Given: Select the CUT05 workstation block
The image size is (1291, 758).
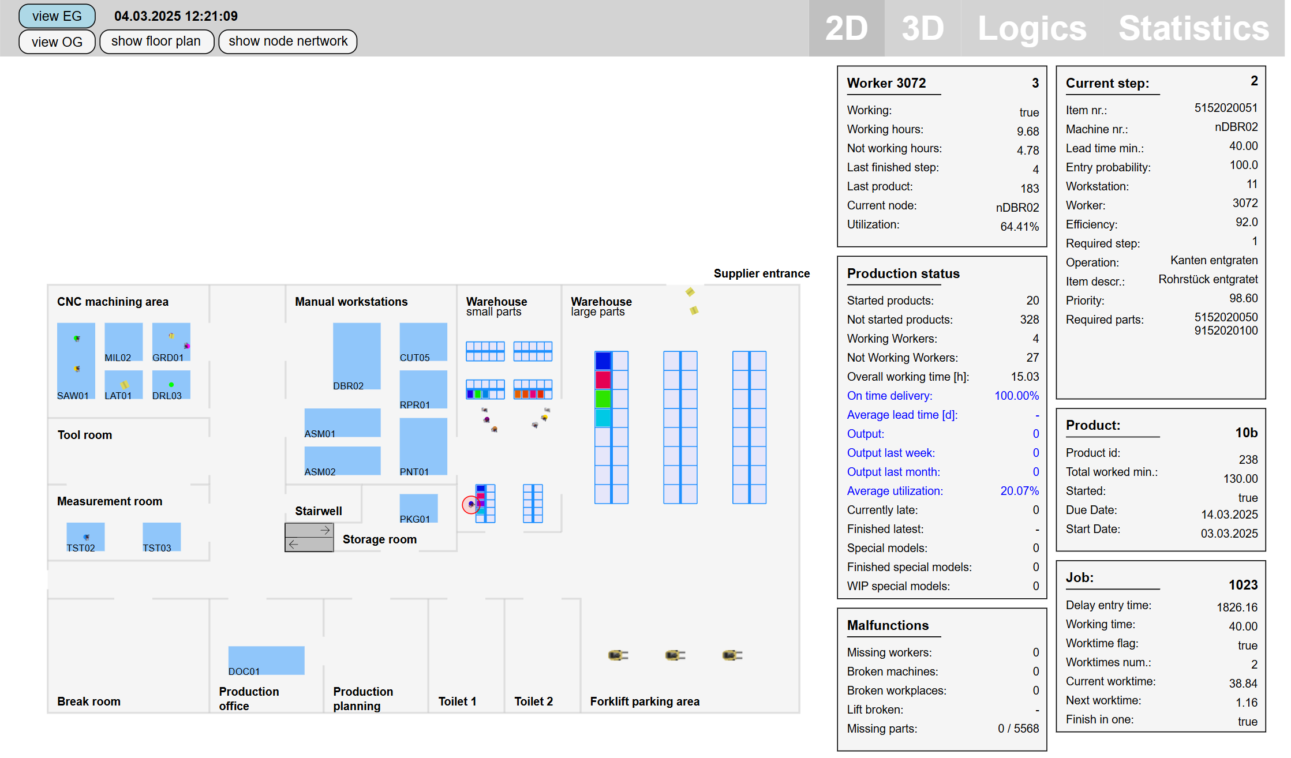Looking at the screenshot, I should (423, 342).
